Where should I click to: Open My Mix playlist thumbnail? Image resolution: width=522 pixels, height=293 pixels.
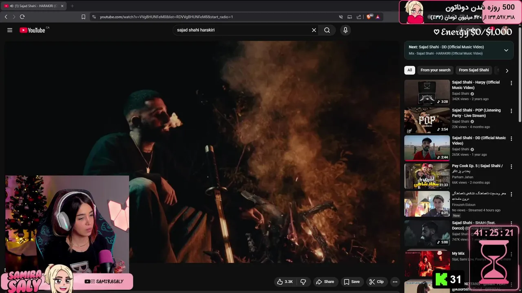click(427, 263)
